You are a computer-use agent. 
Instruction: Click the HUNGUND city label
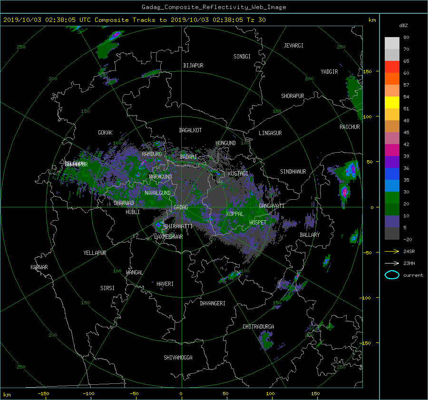[225, 143]
